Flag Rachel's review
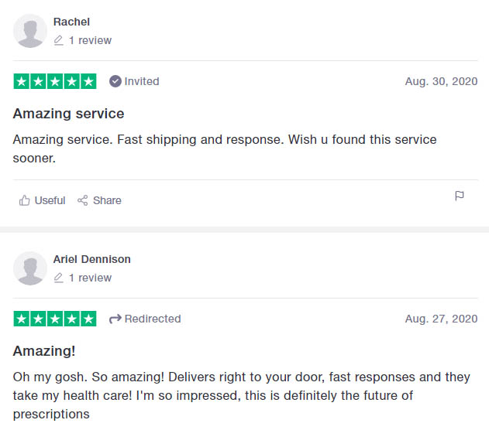489x430 pixels. tap(460, 196)
